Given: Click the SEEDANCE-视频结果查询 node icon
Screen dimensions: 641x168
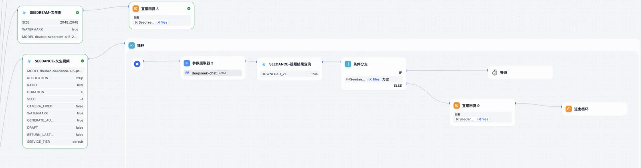Looking at the screenshot, I should [264, 64].
